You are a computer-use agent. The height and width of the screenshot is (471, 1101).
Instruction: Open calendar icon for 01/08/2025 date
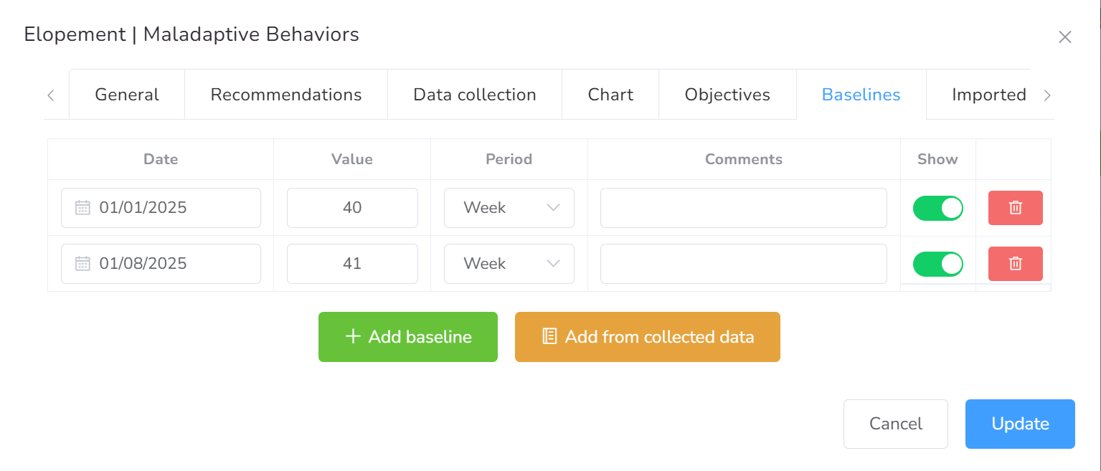[x=83, y=264]
